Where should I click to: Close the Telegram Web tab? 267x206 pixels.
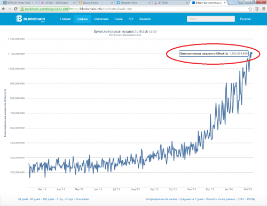pos(150,3)
